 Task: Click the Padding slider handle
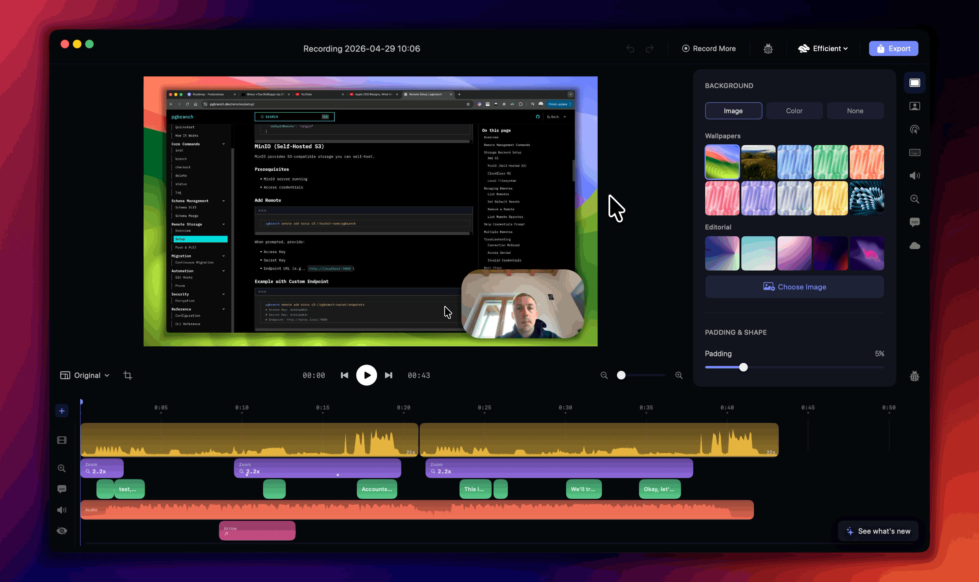click(x=743, y=367)
